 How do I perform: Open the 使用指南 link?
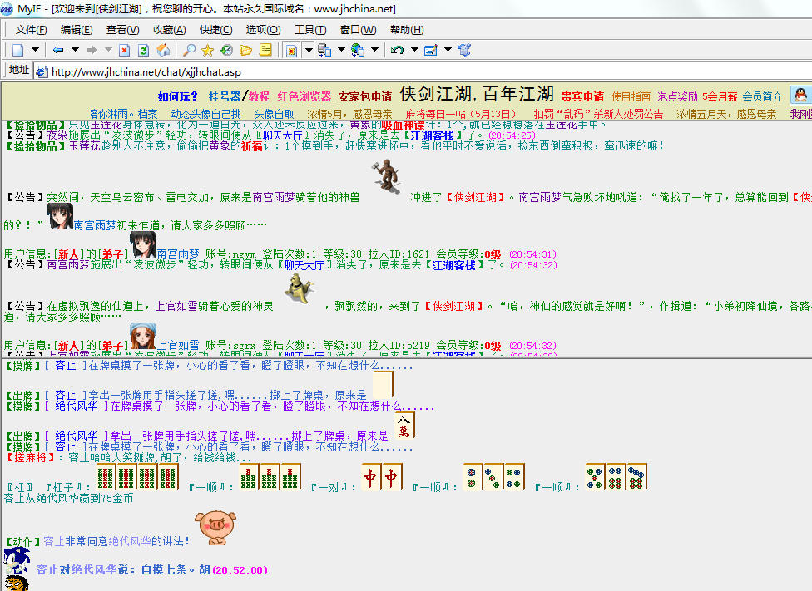tap(631, 96)
